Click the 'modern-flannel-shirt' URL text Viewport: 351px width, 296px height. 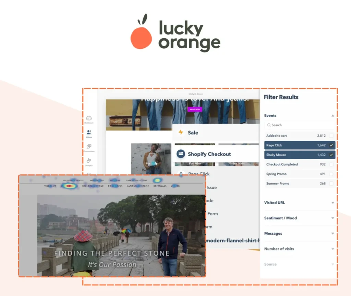[233, 241]
